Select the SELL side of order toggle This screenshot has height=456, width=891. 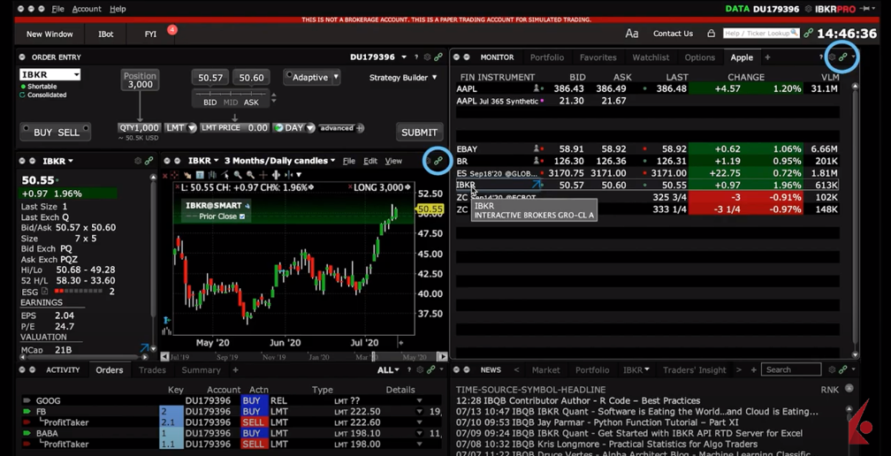tap(69, 133)
